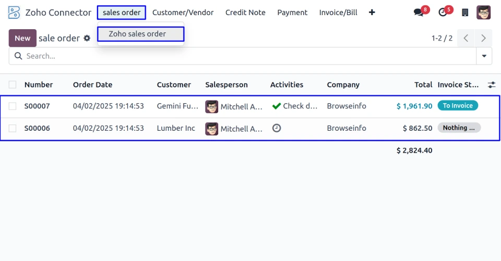Click Browseinfo company in S00007 row
This screenshot has height=261, width=501.
click(347, 106)
